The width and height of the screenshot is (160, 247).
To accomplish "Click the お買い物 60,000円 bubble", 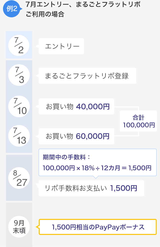I will click(x=76, y=136).
